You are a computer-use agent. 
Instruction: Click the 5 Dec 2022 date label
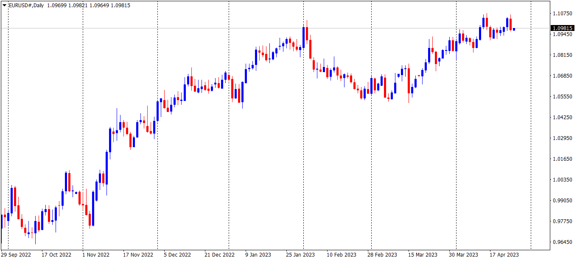(x=177, y=255)
